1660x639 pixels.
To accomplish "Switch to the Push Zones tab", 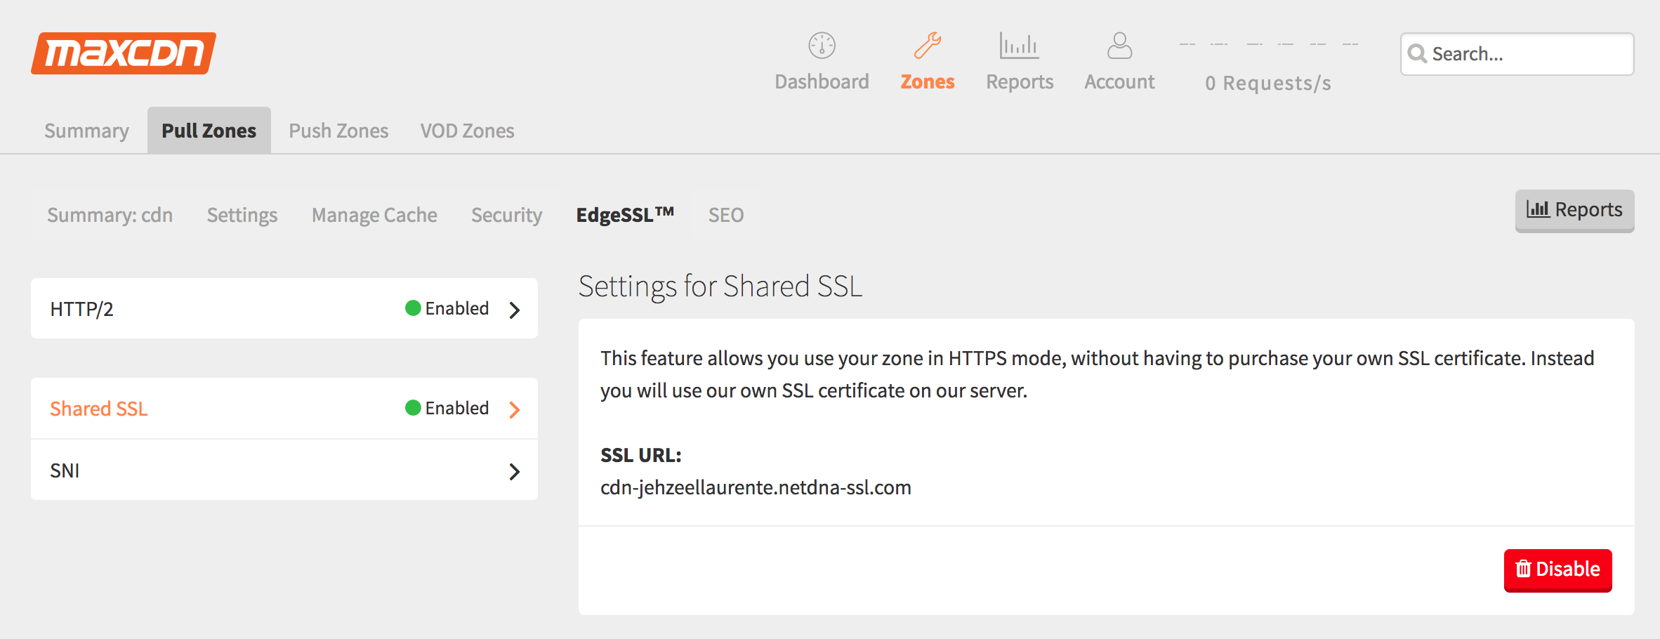I will pos(338,131).
